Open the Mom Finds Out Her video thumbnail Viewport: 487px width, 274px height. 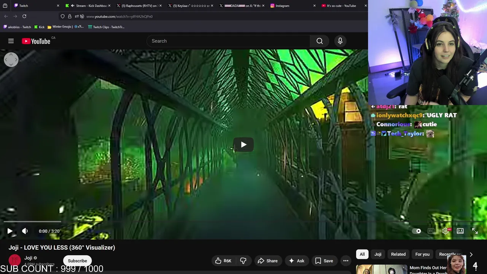pyautogui.click(x=382, y=269)
